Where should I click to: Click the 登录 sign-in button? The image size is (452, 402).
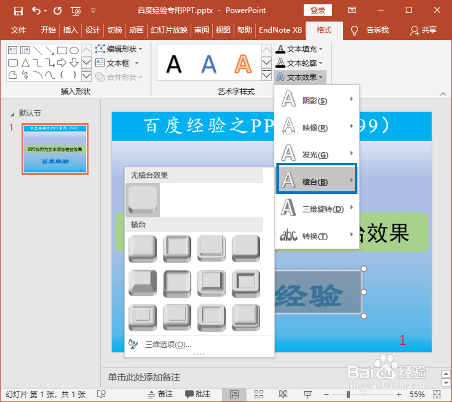[318, 10]
